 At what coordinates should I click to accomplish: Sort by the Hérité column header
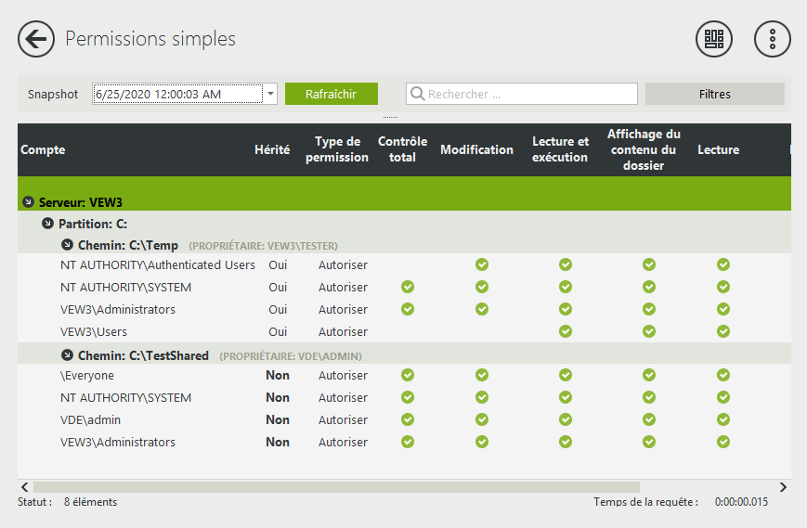(271, 150)
